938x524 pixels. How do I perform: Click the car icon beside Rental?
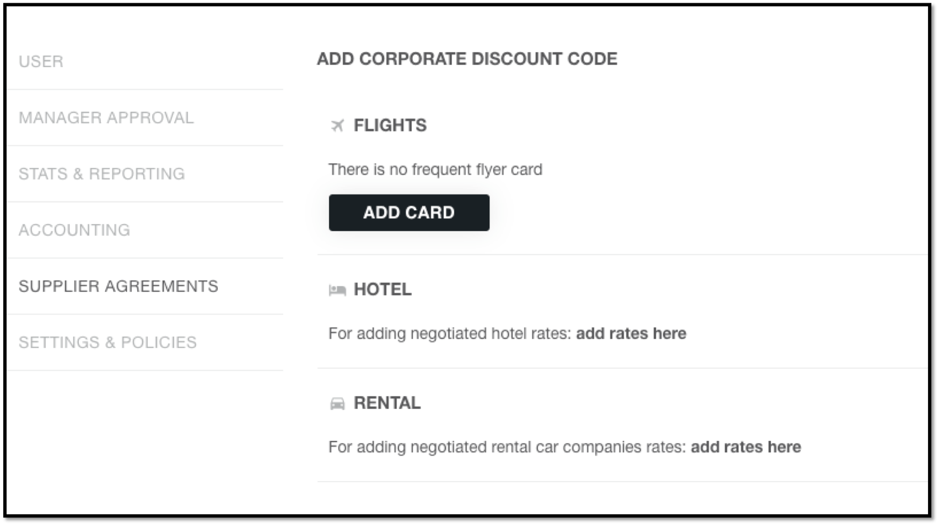(337, 403)
